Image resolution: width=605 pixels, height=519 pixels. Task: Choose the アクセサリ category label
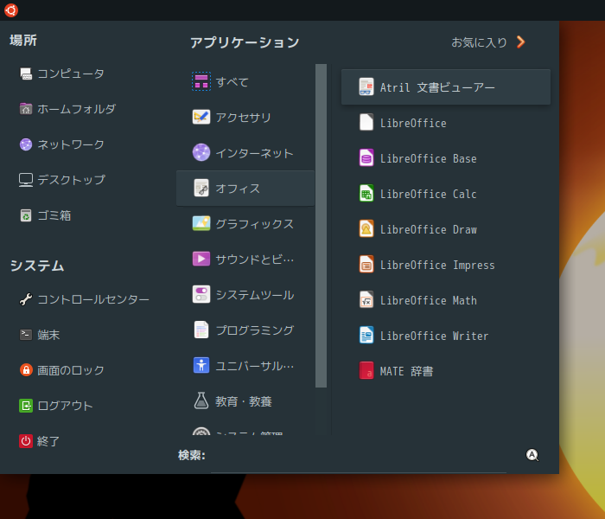pos(243,118)
